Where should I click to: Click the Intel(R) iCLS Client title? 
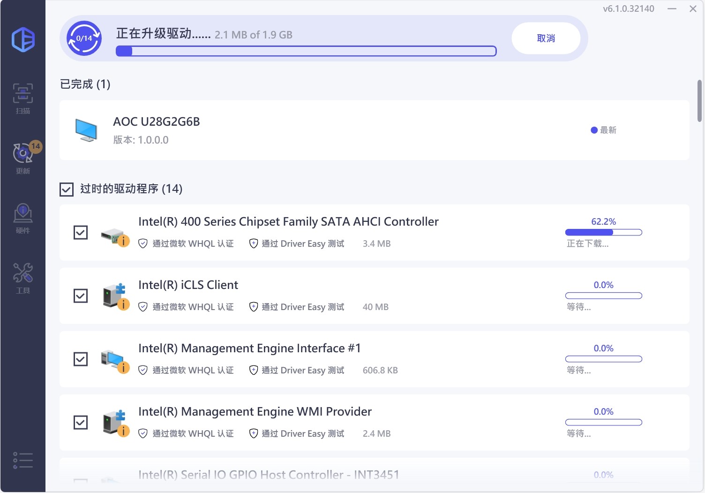pos(188,285)
